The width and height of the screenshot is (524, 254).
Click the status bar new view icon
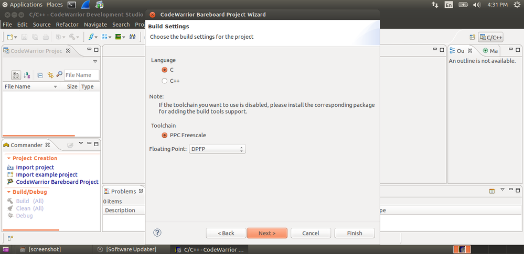click(10, 238)
